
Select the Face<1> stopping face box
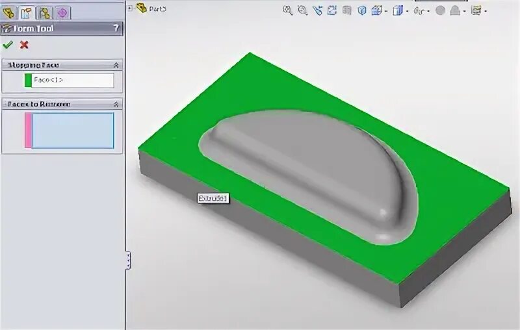(x=73, y=80)
